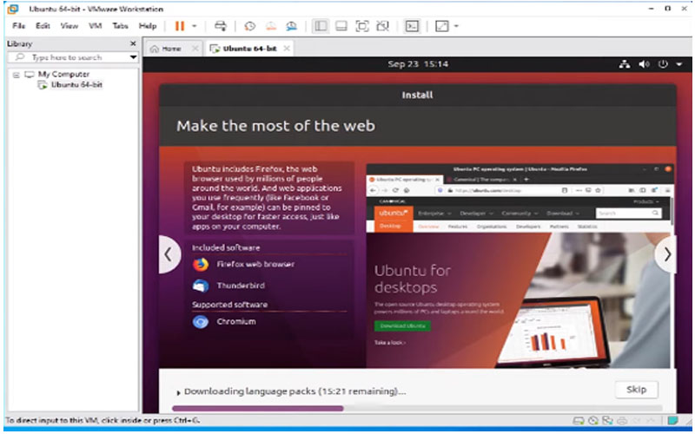Open the Edit menu
The height and width of the screenshot is (434, 695).
tap(43, 26)
